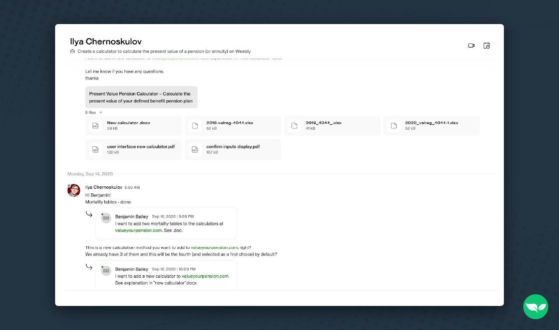
Task: Click the file icon on 2019_4044_.xlsx
Action: click(294, 125)
